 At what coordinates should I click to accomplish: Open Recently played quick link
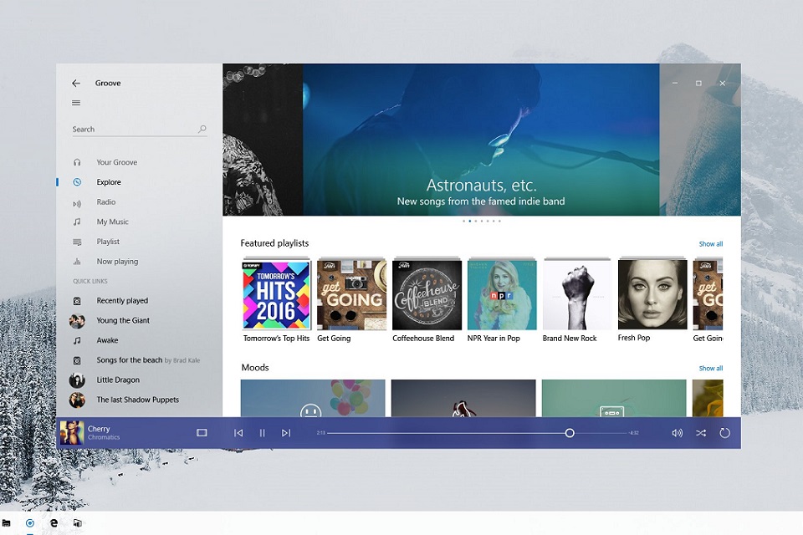point(122,301)
